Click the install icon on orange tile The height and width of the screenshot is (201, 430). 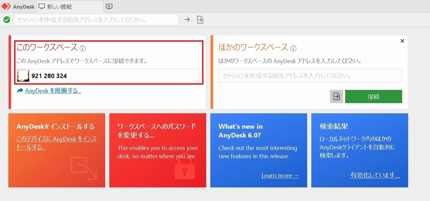coord(84,168)
